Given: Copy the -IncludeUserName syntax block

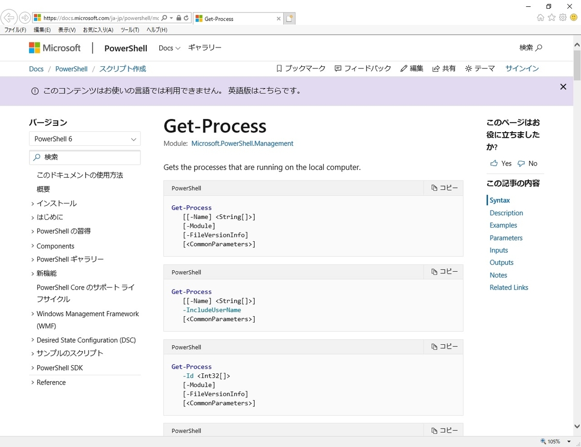Looking at the screenshot, I should point(444,272).
